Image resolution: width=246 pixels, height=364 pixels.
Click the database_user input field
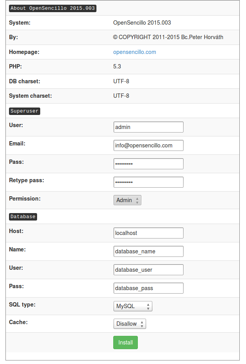[148, 269]
